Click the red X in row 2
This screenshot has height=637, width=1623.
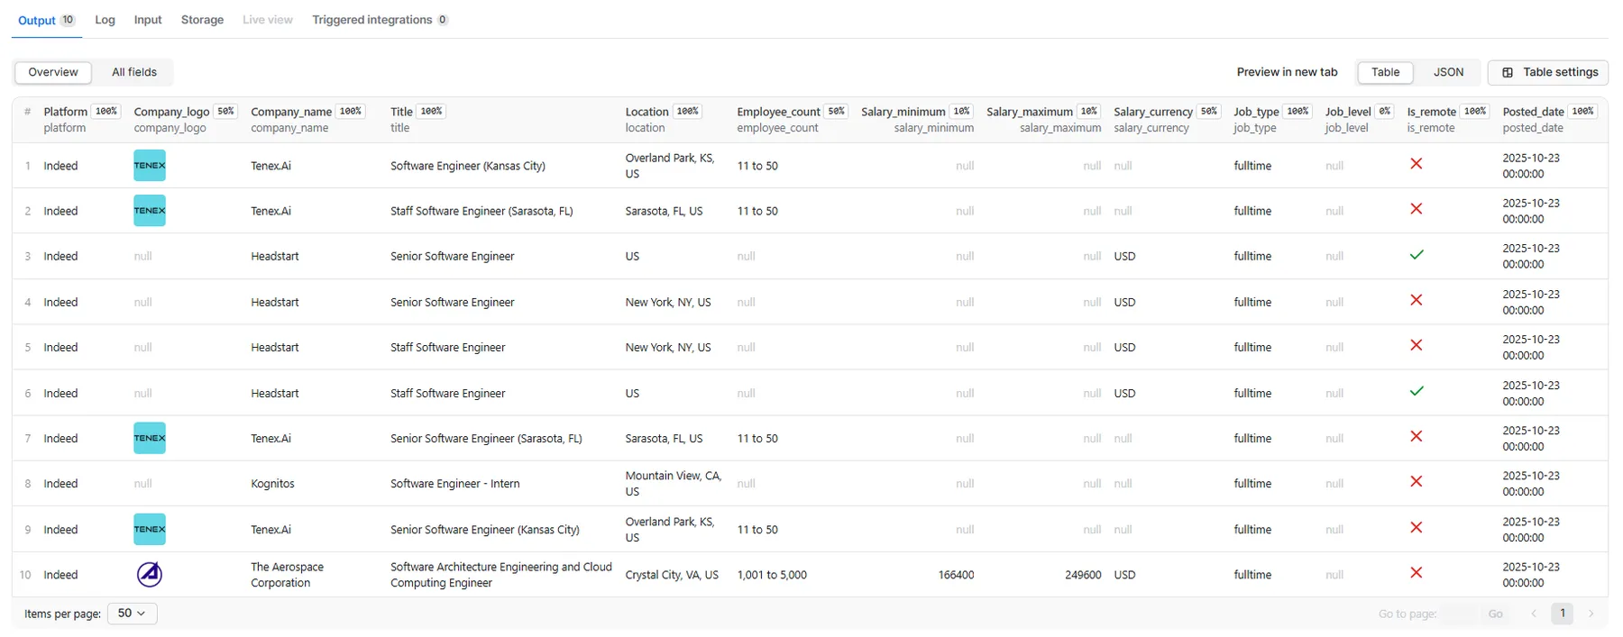click(x=1417, y=209)
